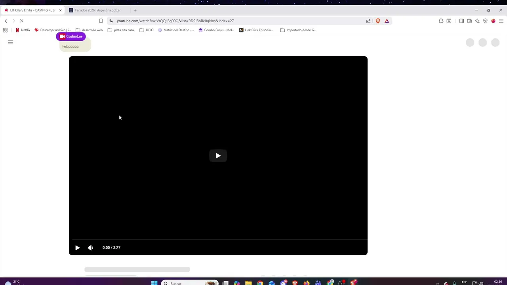Close the LIT killah YouTube tab
The width and height of the screenshot is (507, 285).
[60, 10]
